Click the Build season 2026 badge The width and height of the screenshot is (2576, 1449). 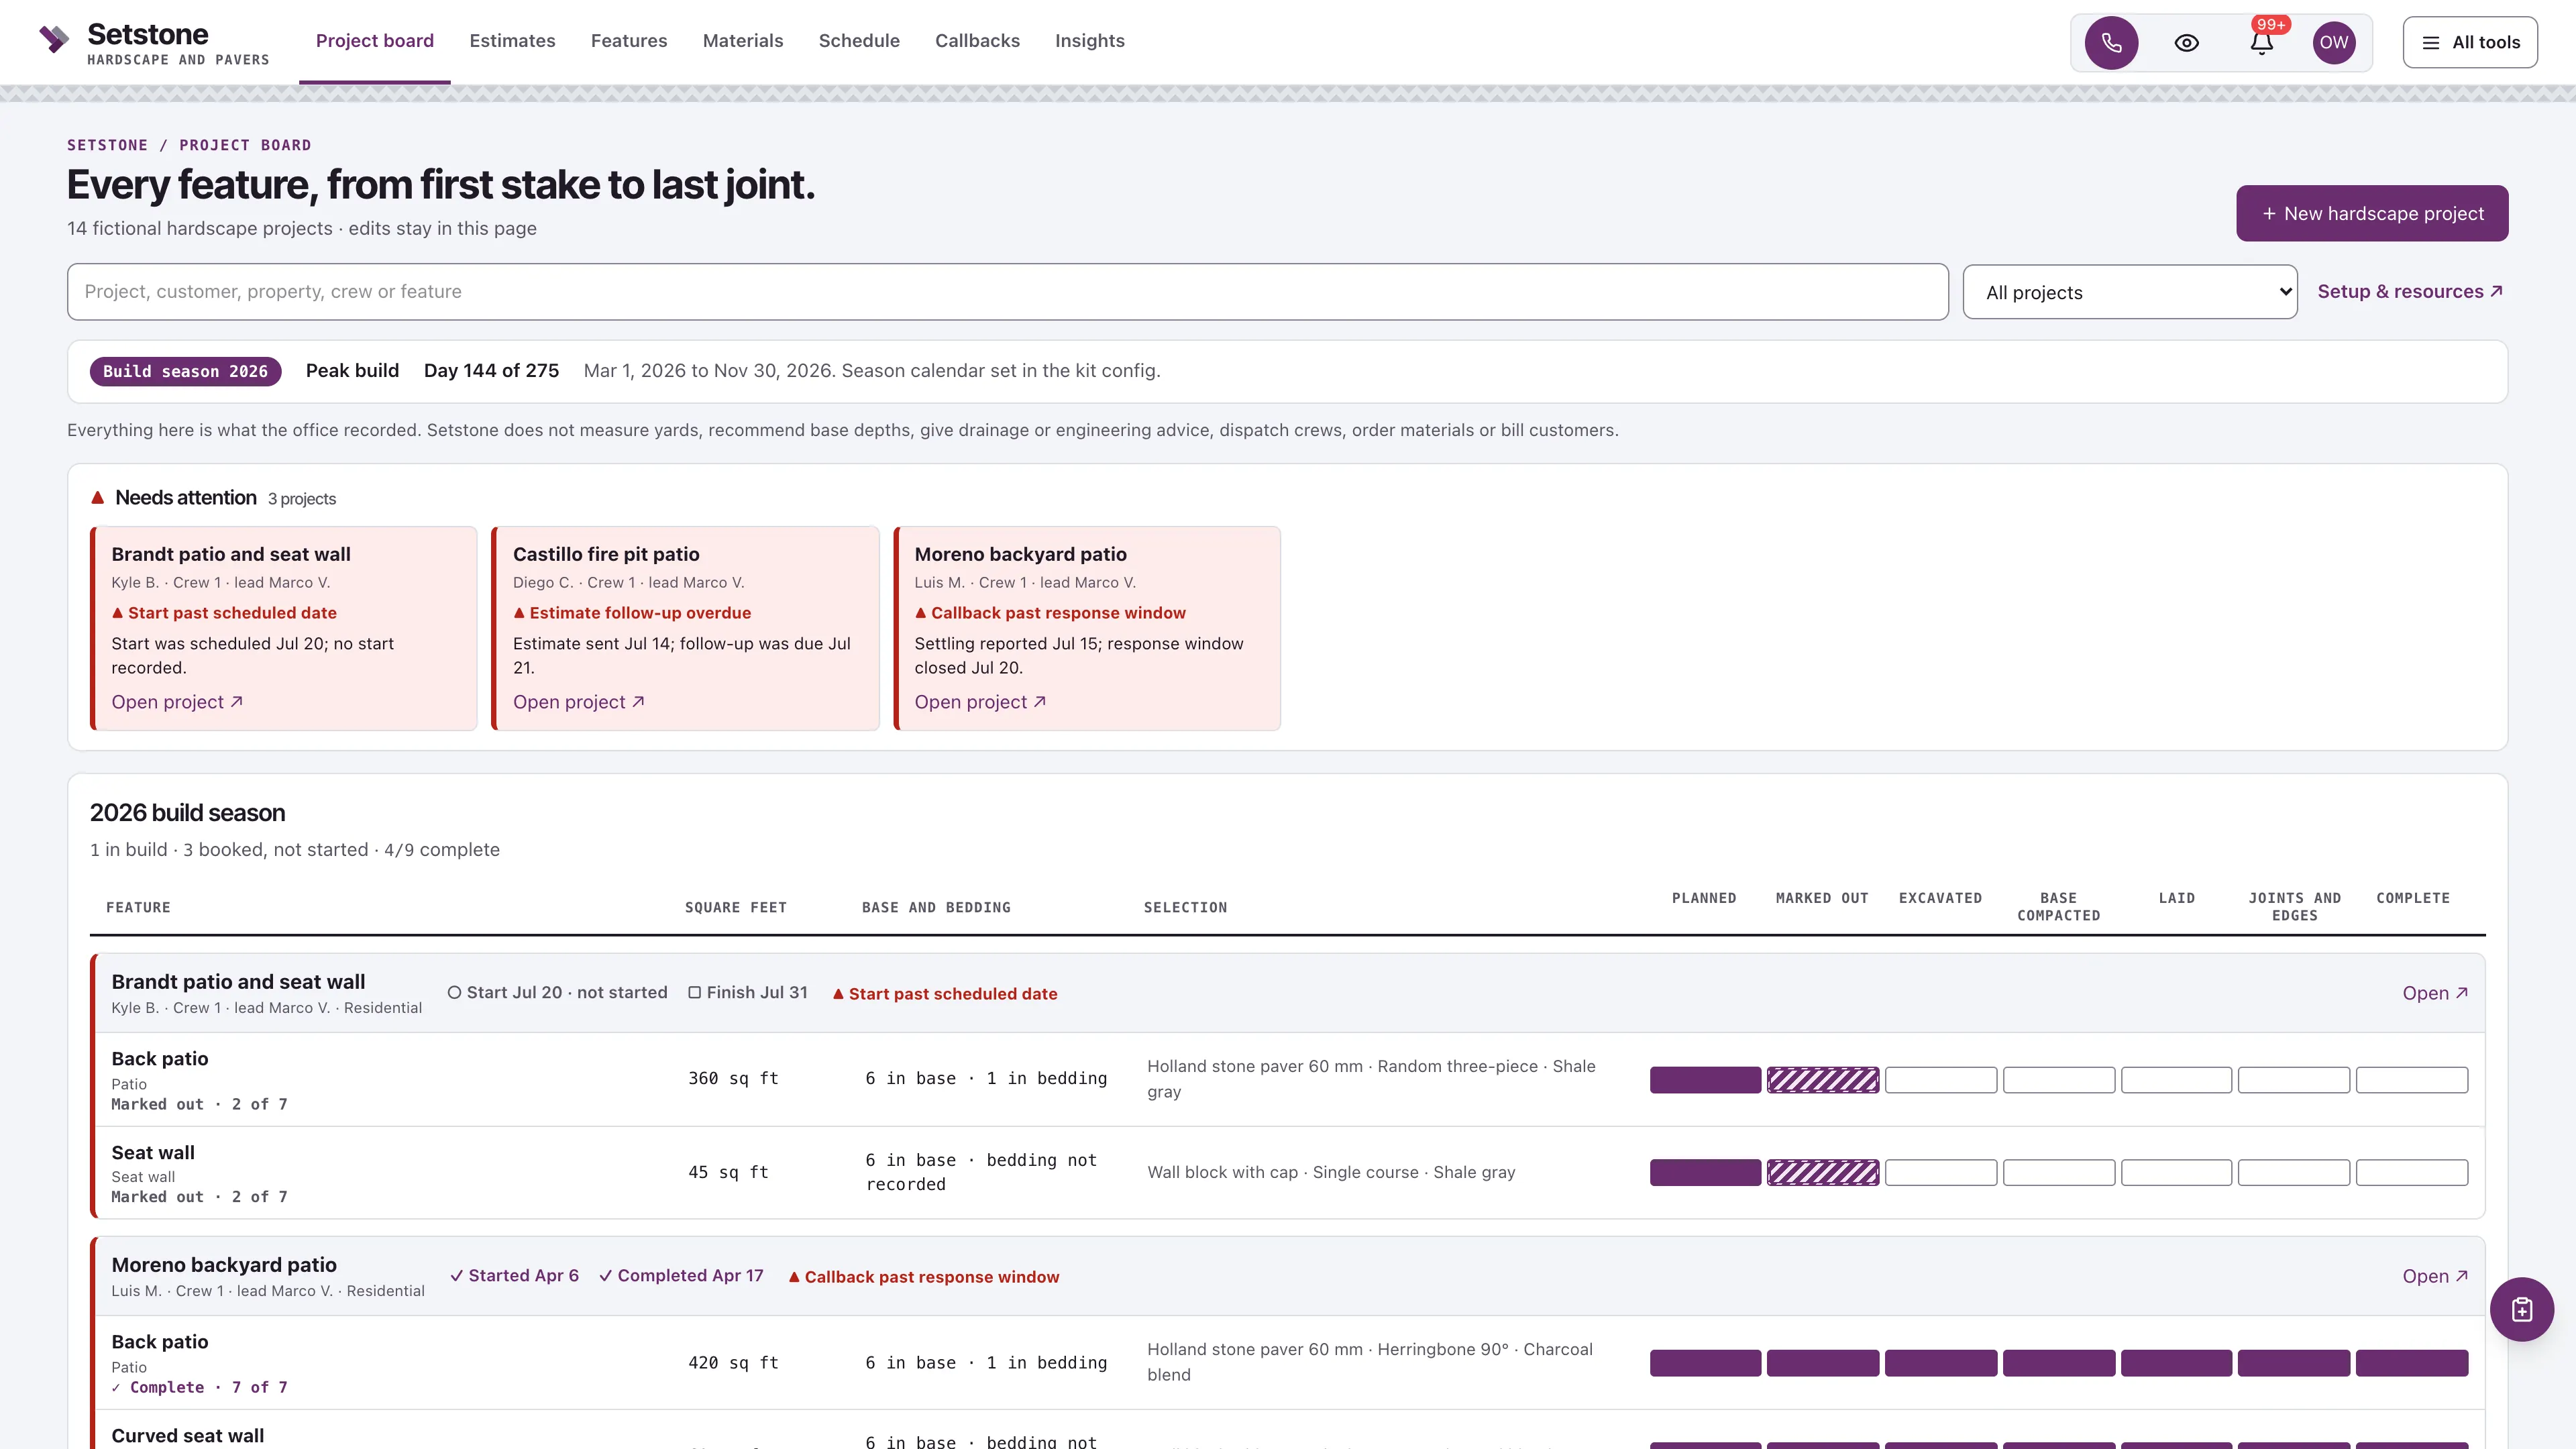click(185, 371)
